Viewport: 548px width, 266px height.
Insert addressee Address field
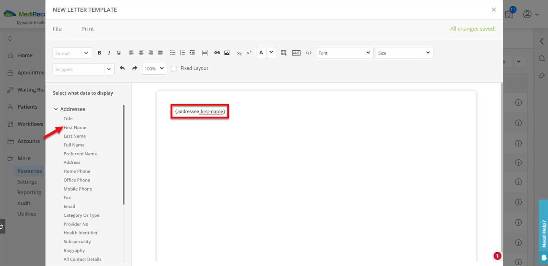72,162
